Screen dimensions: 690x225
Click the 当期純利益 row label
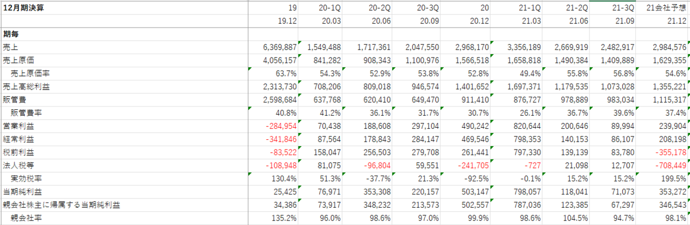[x=22, y=191]
